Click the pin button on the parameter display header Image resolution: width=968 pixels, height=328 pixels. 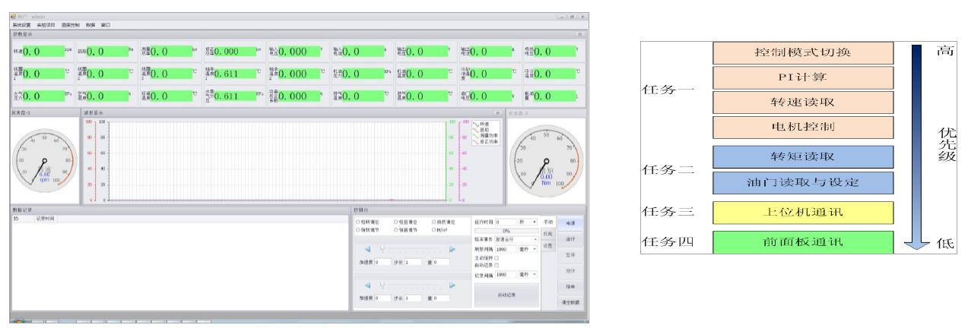[580, 34]
